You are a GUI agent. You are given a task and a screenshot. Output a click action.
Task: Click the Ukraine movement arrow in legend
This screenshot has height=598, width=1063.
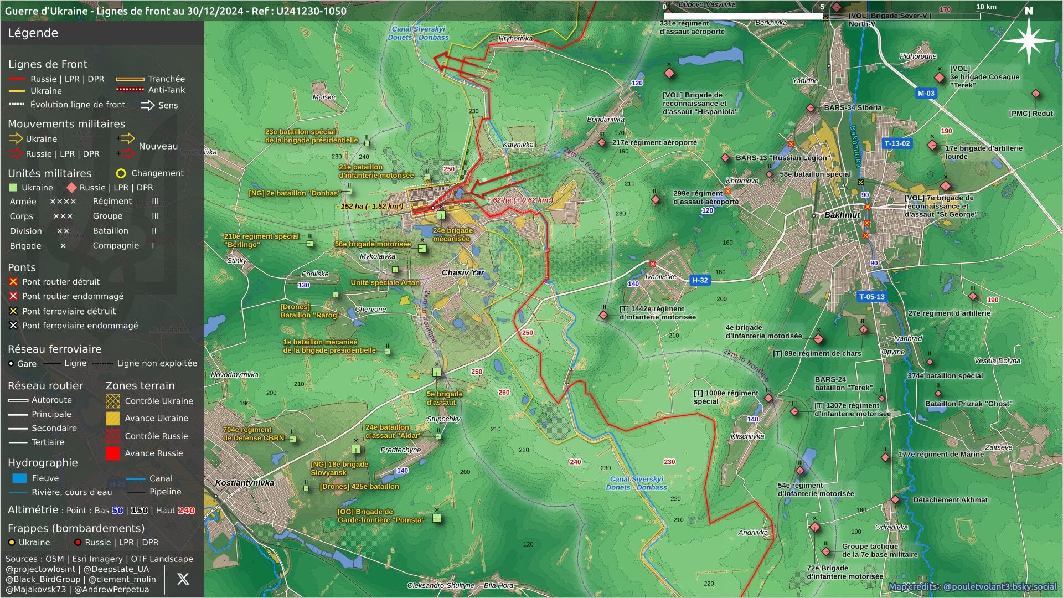point(16,138)
